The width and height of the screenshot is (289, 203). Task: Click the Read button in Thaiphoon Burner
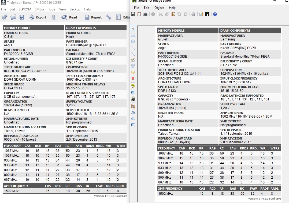coord(69,17)
